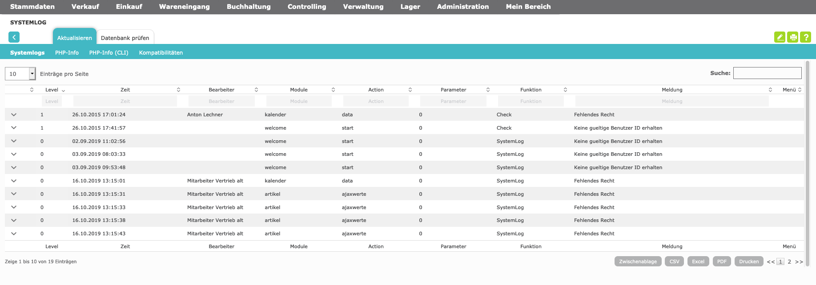Expand the Anton Lechner log row
The width and height of the screenshot is (816, 285).
(x=14, y=115)
